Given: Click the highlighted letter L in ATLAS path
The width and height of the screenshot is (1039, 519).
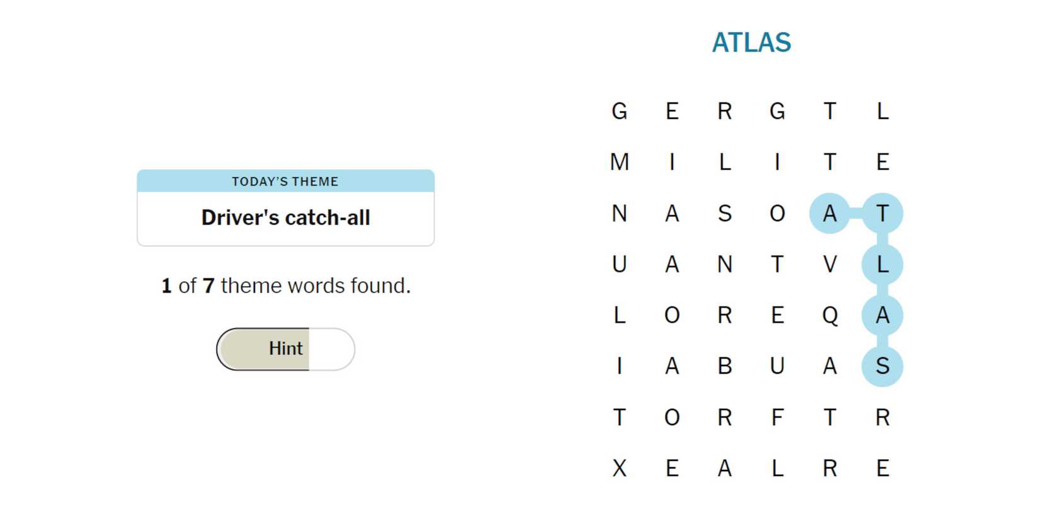Looking at the screenshot, I should pos(882,264).
